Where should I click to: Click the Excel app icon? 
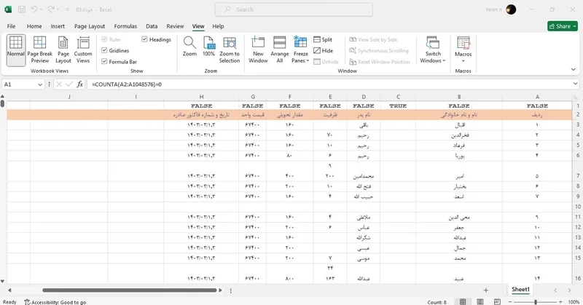(x=8, y=9)
